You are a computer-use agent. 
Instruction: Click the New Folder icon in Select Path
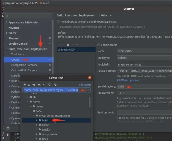point(39,85)
